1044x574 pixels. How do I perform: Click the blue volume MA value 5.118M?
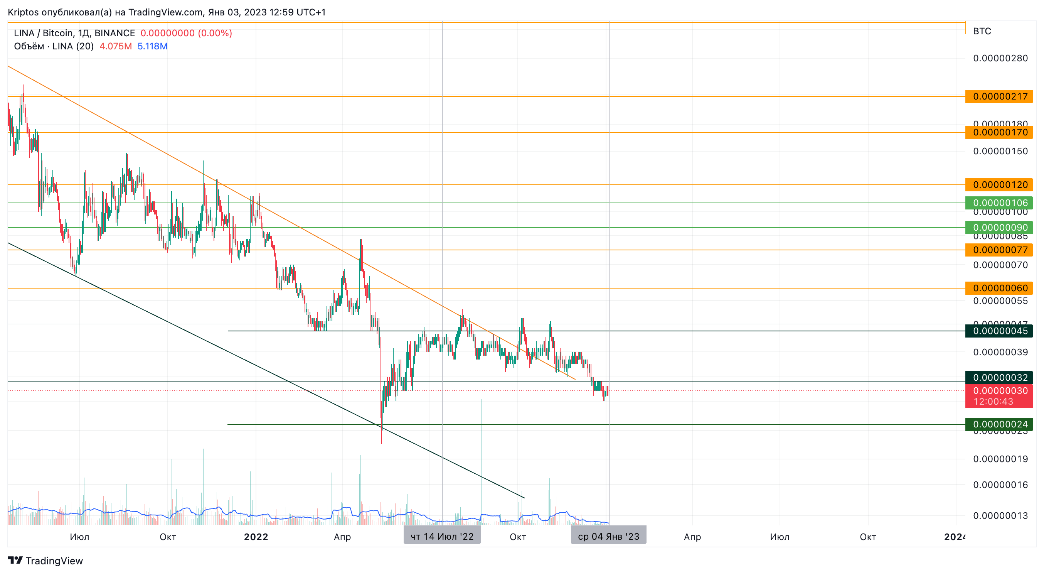tap(152, 46)
